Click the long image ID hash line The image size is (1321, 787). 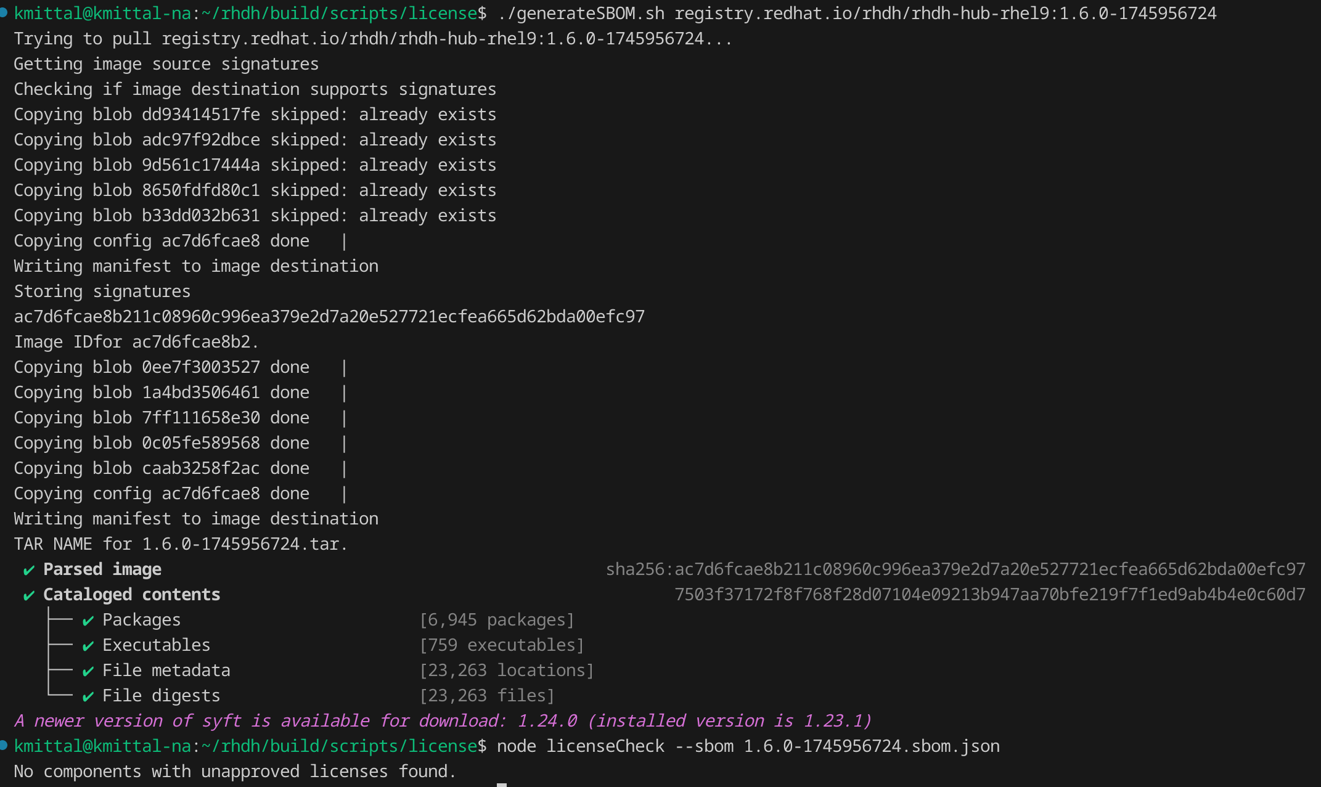[329, 317]
